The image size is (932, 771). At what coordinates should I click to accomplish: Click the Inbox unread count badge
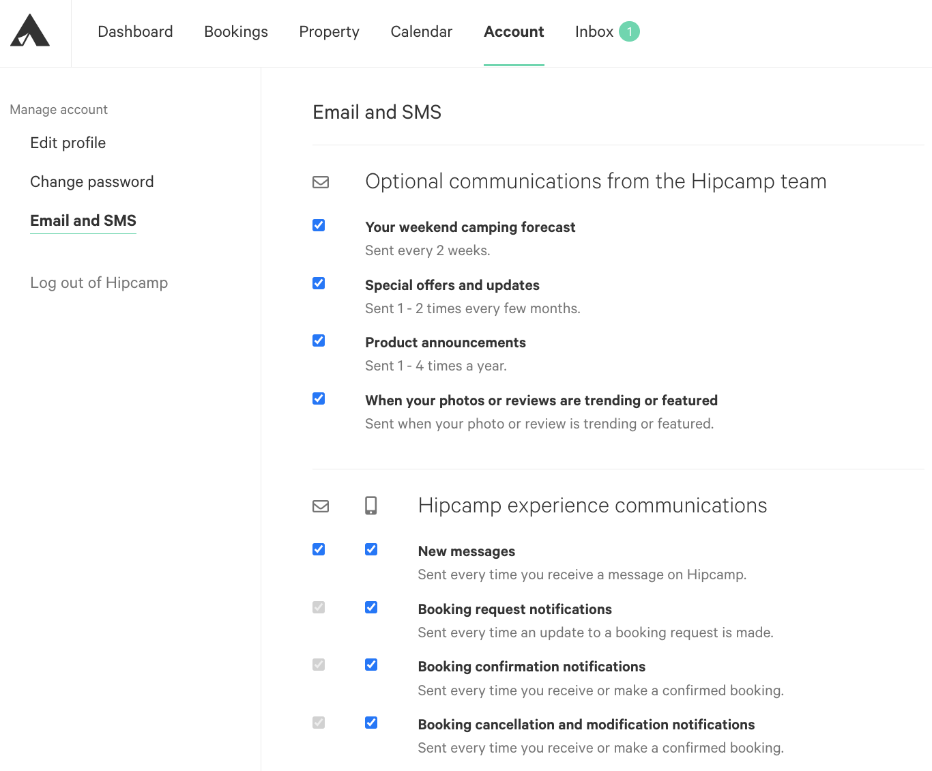pos(629,31)
